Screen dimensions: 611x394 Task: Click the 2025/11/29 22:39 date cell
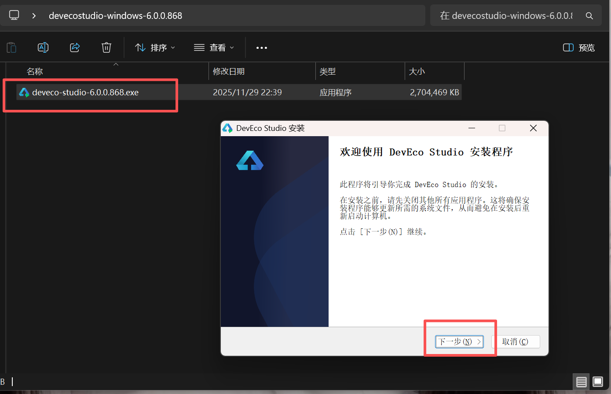[x=247, y=92]
